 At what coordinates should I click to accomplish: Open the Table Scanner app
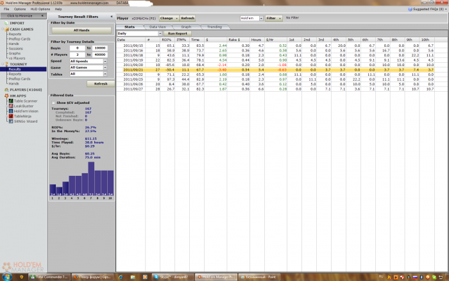24,101
